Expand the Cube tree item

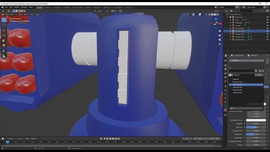click(x=230, y=20)
